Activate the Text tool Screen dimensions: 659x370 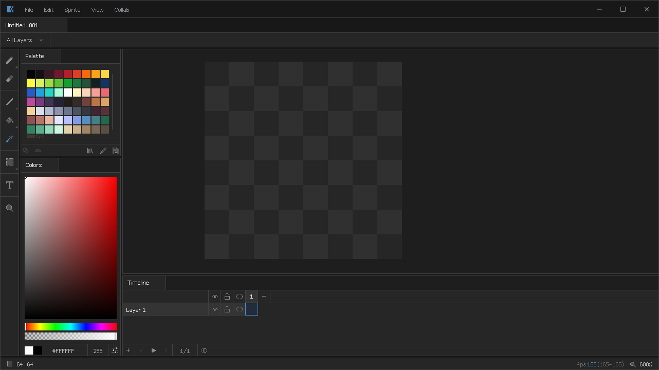10,185
